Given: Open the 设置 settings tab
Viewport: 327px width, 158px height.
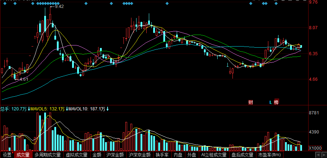Looking at the screenshot, I should click(x=7, y=155).
